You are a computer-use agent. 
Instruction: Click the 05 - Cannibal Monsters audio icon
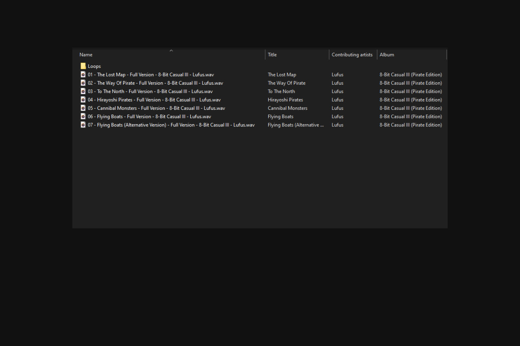pyautogui.click(x=83, y=108)
